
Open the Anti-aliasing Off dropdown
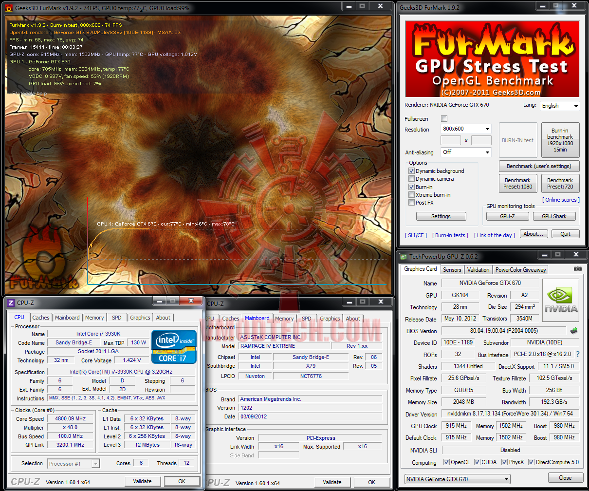(466, 152)
